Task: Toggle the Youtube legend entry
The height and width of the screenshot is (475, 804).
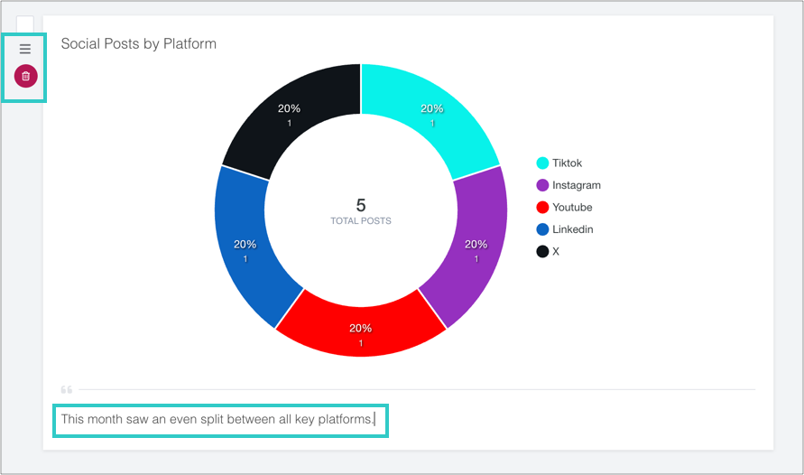Action: (x=564, y=207)
